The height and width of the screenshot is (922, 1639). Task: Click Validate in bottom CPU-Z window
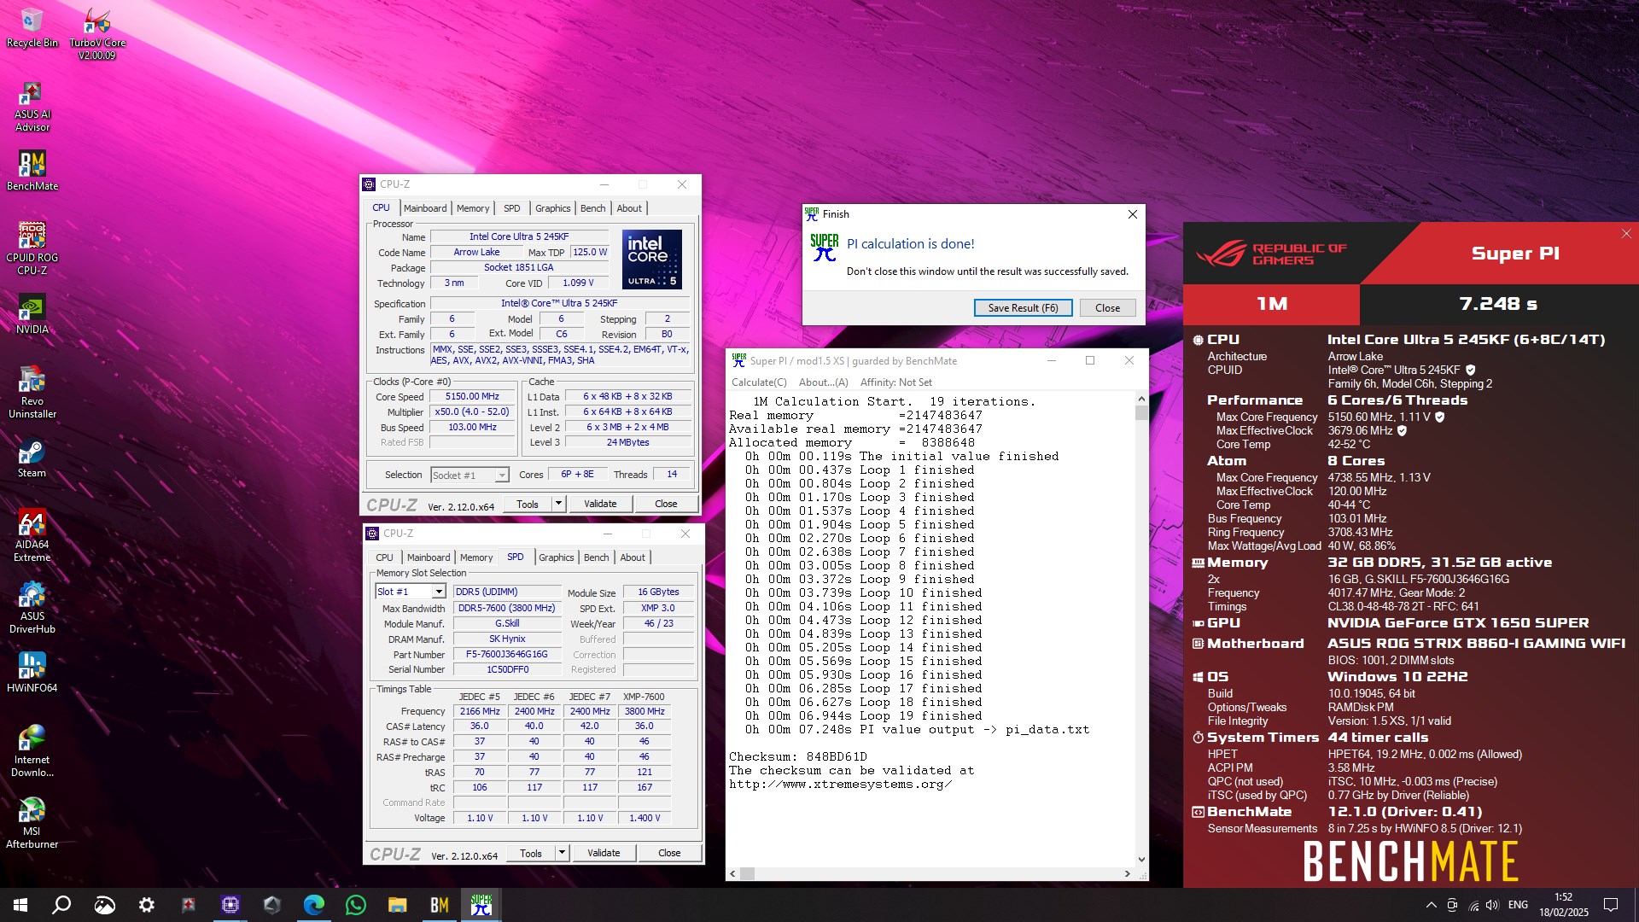click(x=604, y=853)
